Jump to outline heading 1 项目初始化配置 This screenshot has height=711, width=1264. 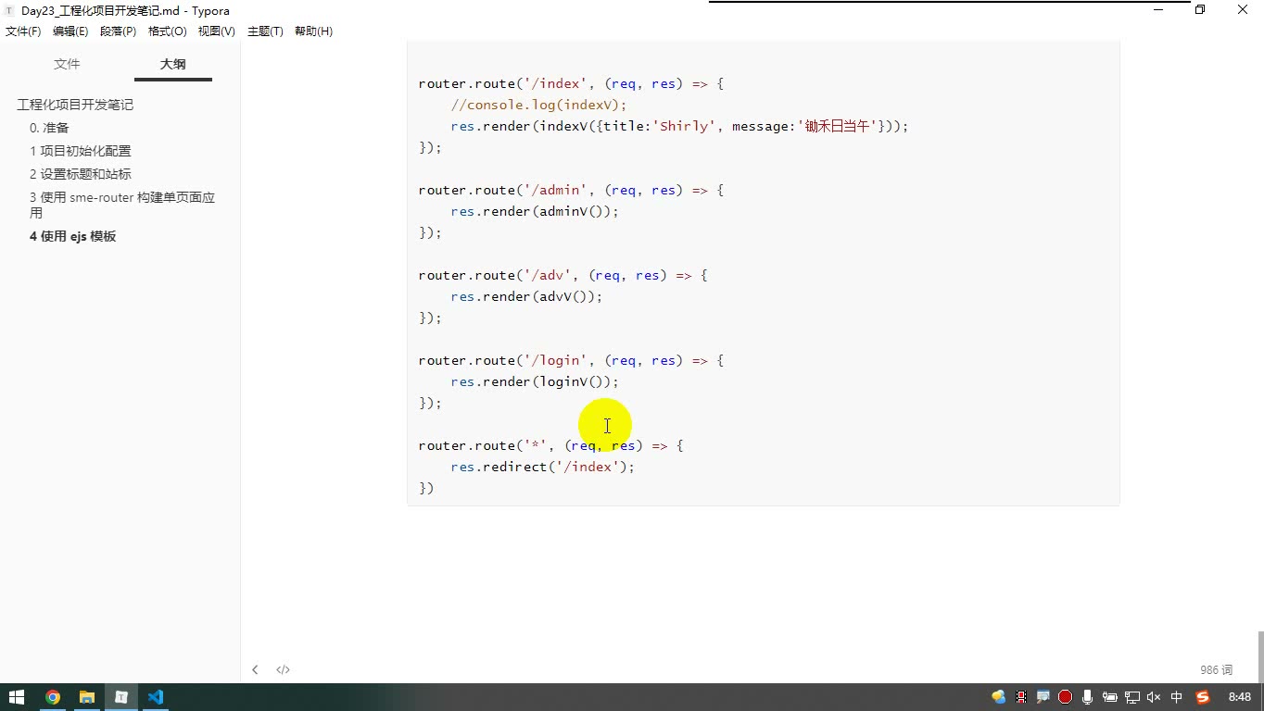click(81, 151)
